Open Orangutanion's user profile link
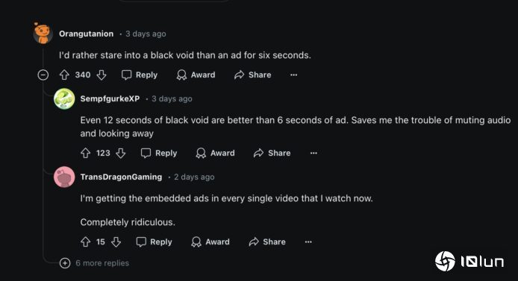The image size is (518, 281). coord(87,34)
